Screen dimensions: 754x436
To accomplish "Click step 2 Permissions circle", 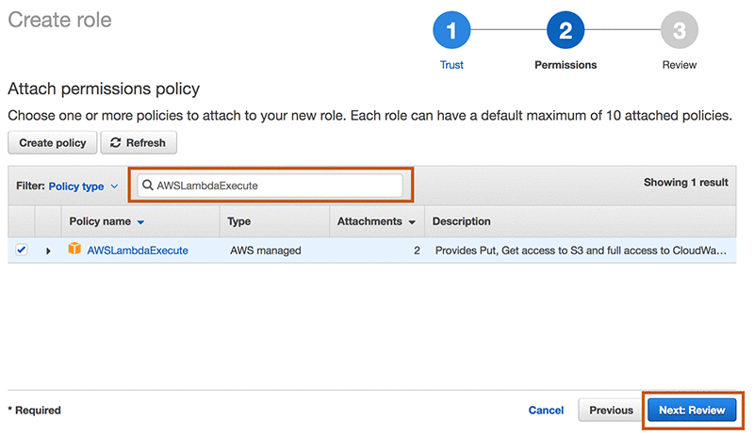I will [565, 31].
